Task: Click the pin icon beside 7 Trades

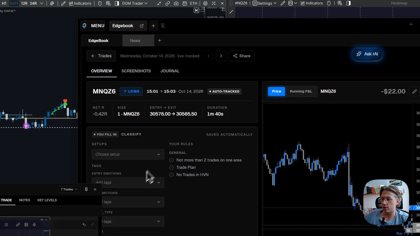Action: pyautogui.click(x=86, y=189)
